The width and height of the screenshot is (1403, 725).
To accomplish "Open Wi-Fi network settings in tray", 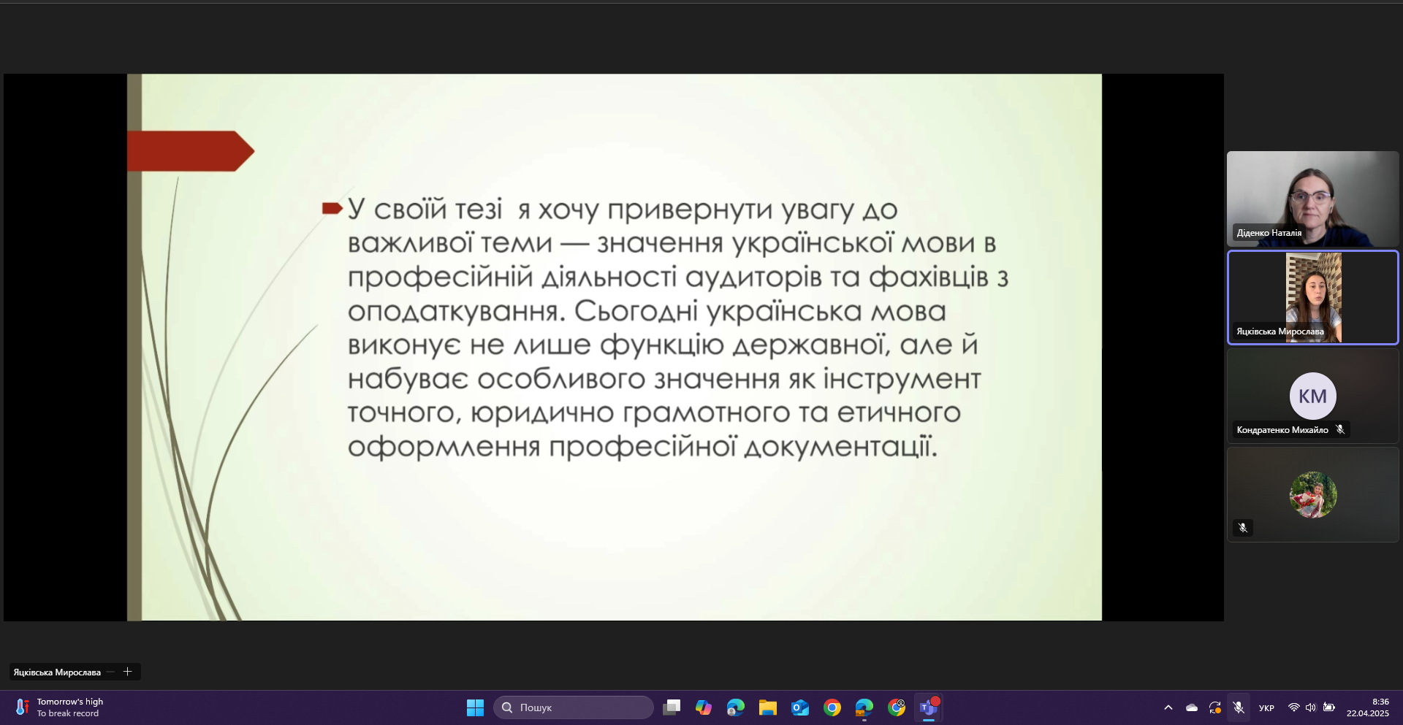I will (1293, 707).
